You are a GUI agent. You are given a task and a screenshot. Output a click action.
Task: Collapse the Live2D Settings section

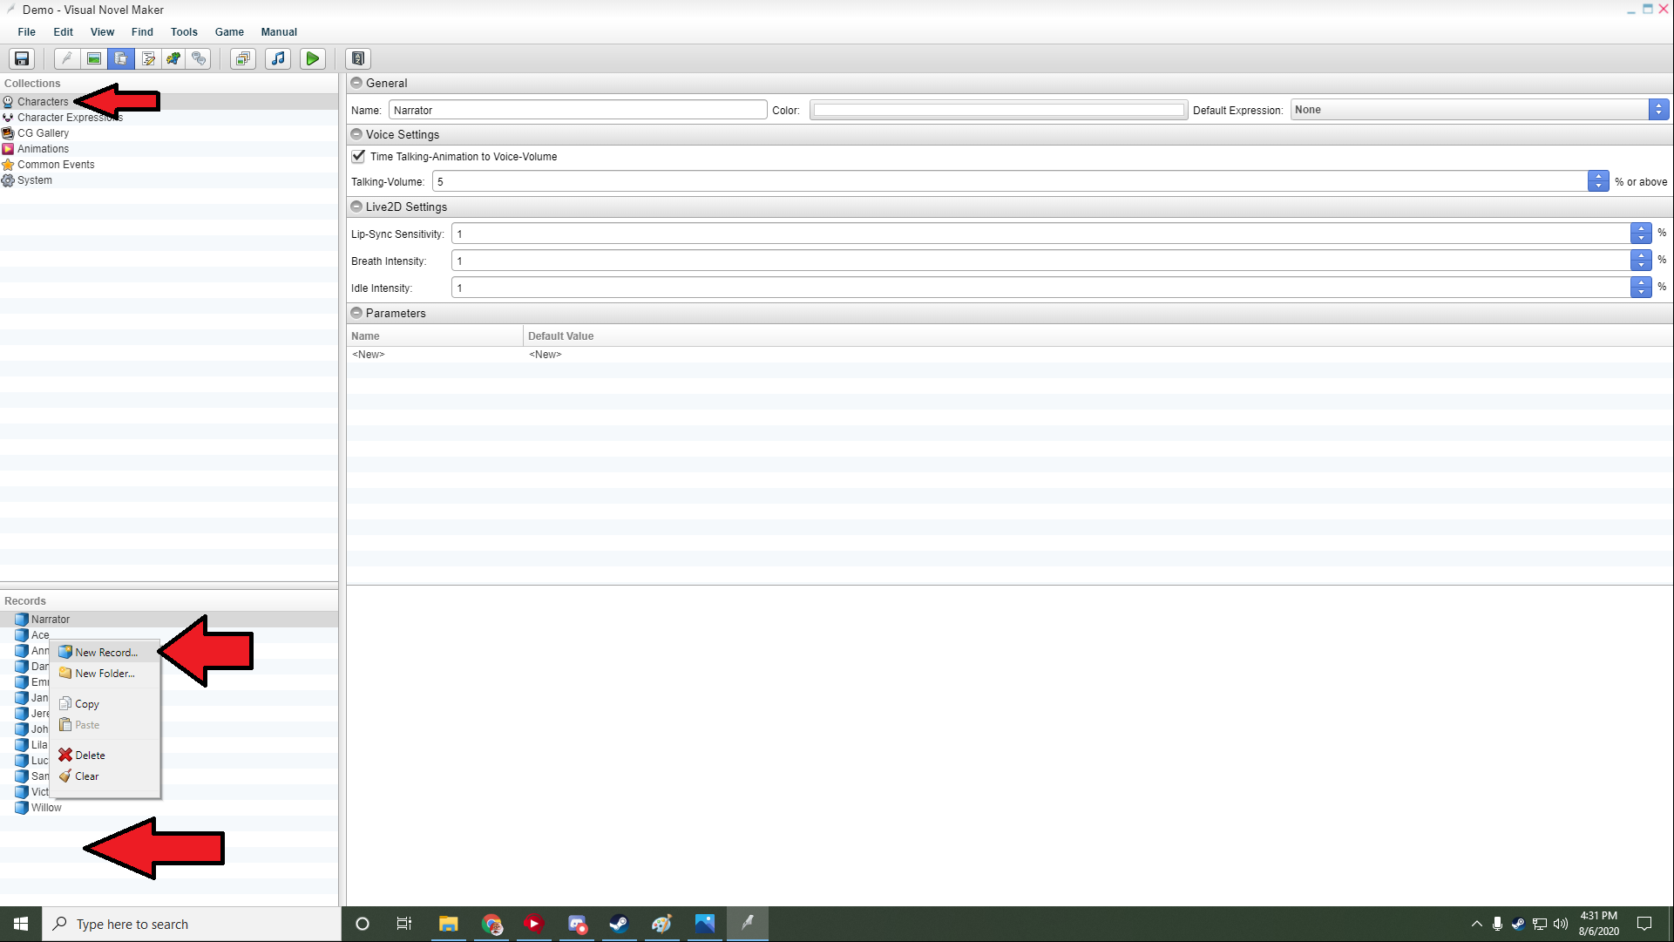pos(356,207)
